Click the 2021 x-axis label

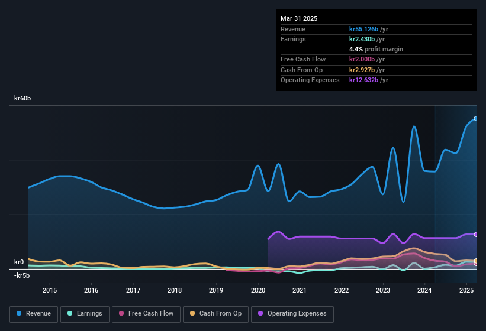click(300, 290)
